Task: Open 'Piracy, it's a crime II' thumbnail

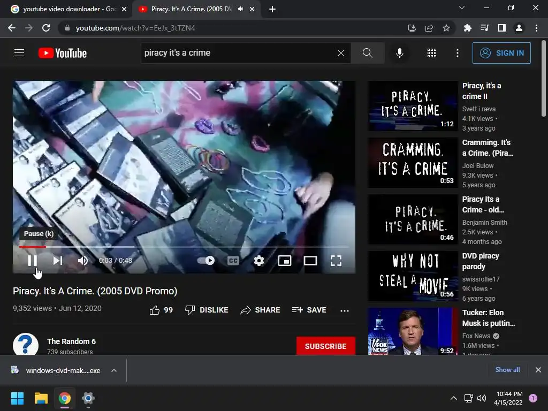Action: point(413,105)
